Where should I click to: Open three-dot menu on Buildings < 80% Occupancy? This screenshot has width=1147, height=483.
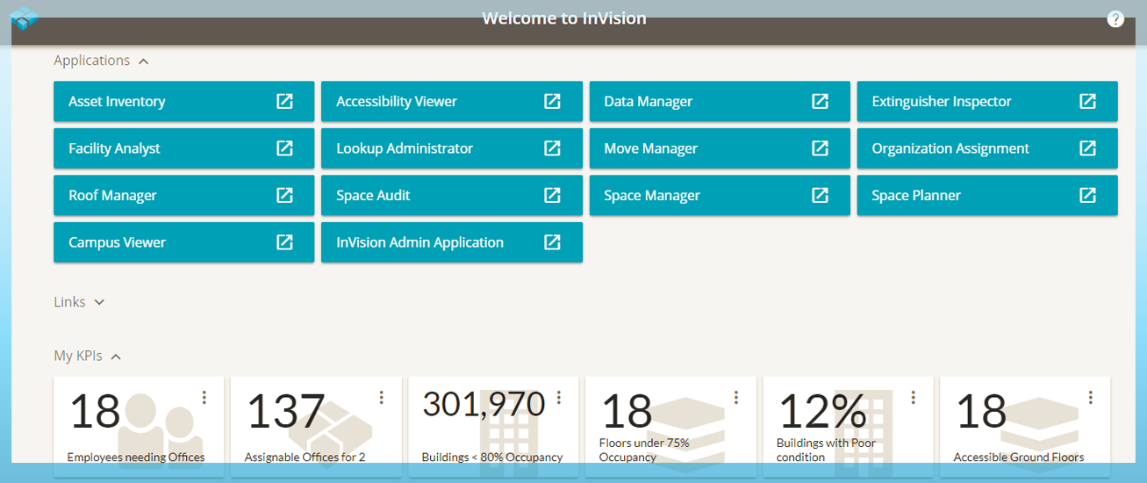click(x=559, y=398)
